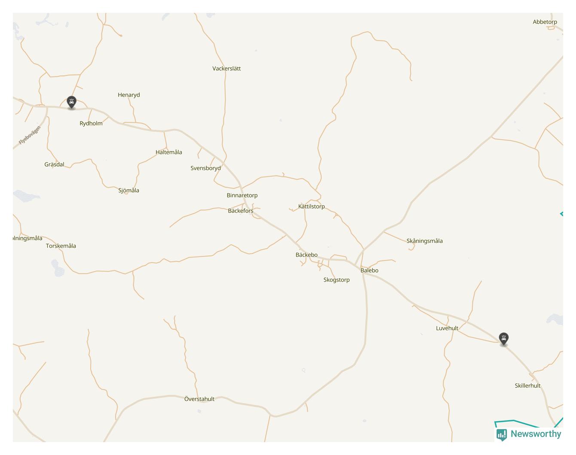Click the Skillerhult map label
576x455 pixels.
coord(527,386)
